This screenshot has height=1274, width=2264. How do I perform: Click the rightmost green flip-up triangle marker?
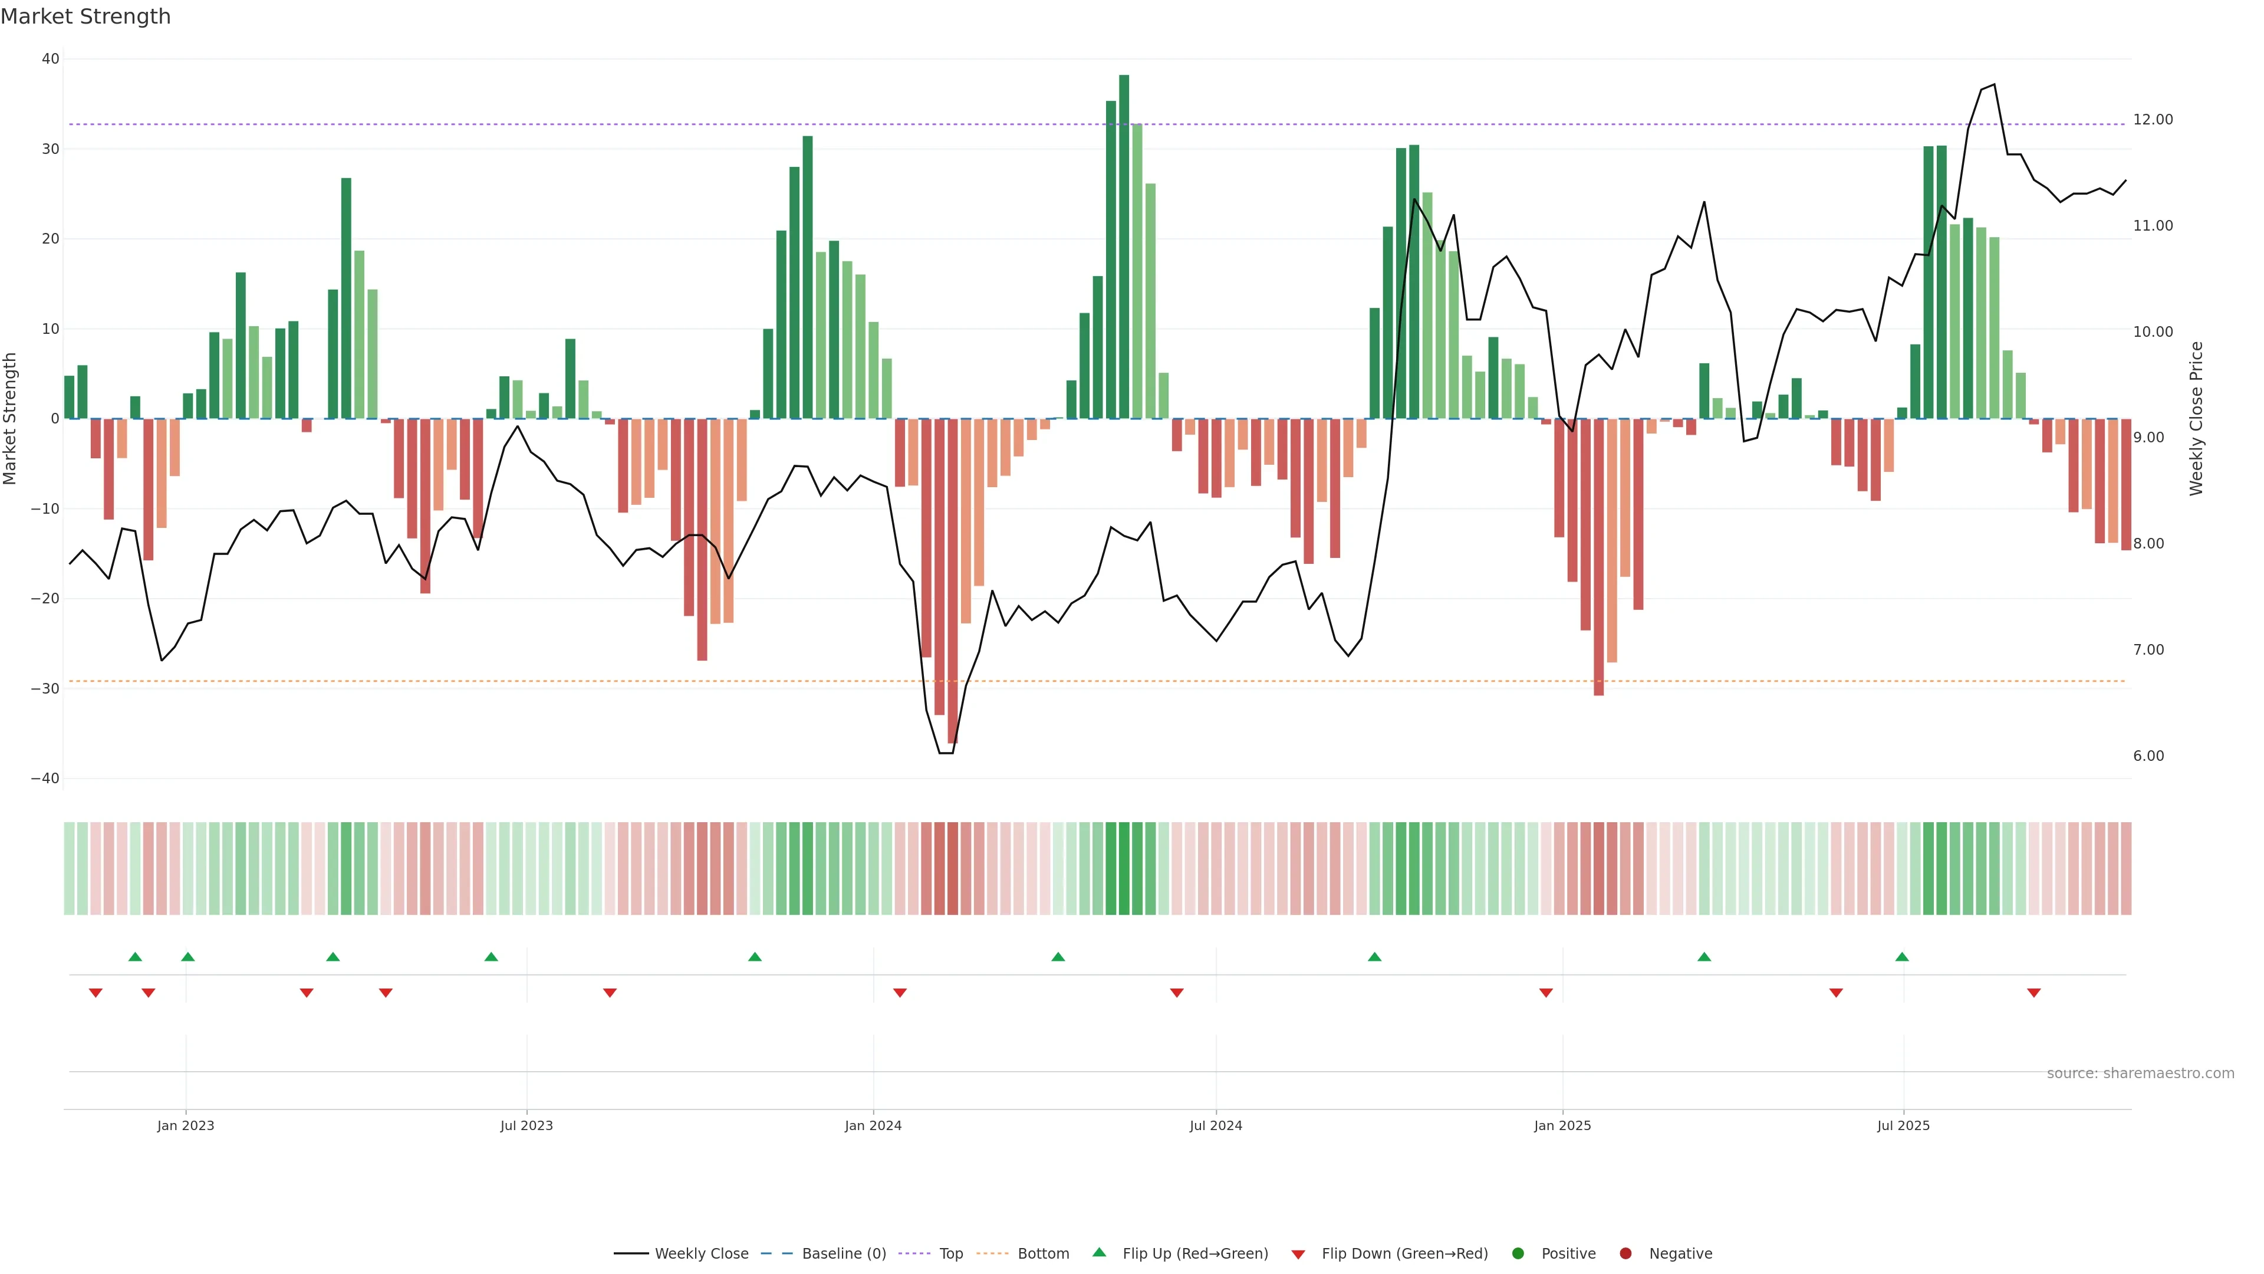tap(1902, 957)
